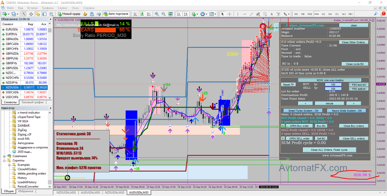The image size is (387, 196).
Task: Switch to Тиковый график tab
Action: pos(33,102)
